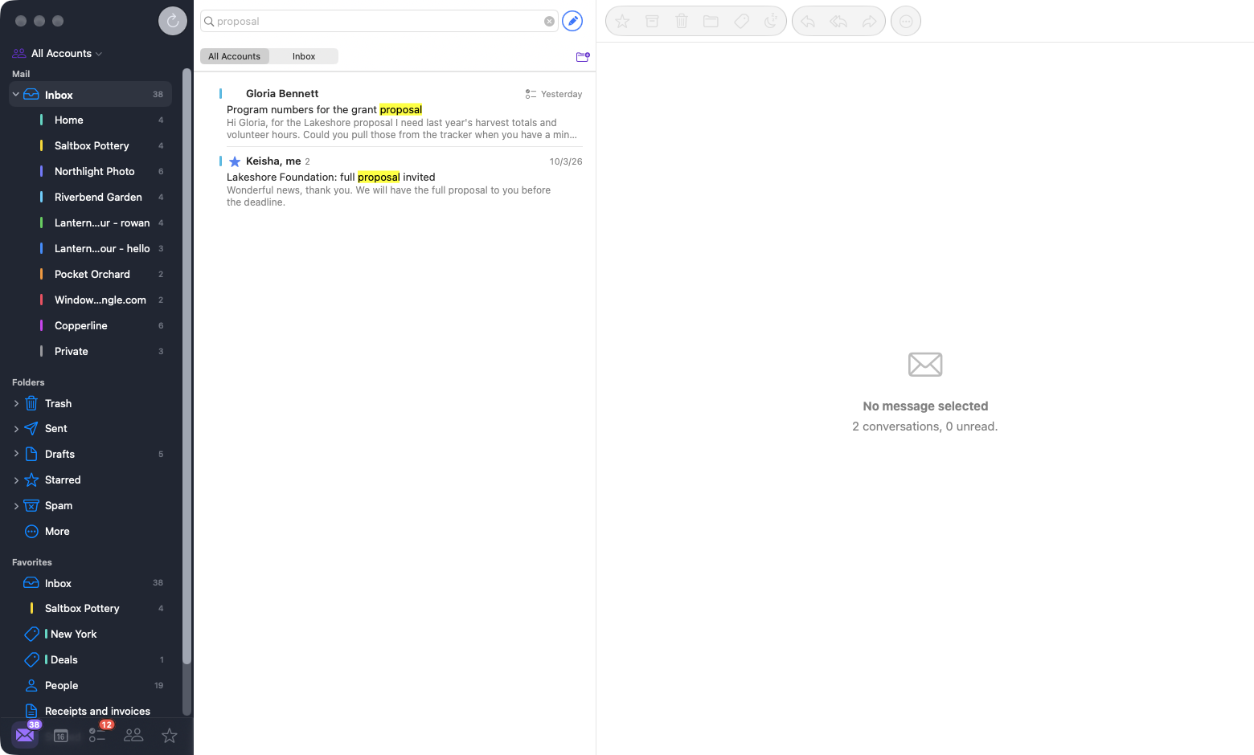1254x755 pixels.
Task: Click in the proposal search field
Action: click(x=378, y=22)
